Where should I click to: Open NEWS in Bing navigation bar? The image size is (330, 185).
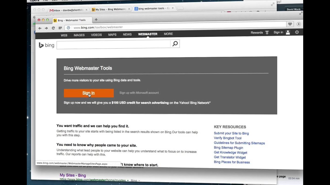[127, 34]
